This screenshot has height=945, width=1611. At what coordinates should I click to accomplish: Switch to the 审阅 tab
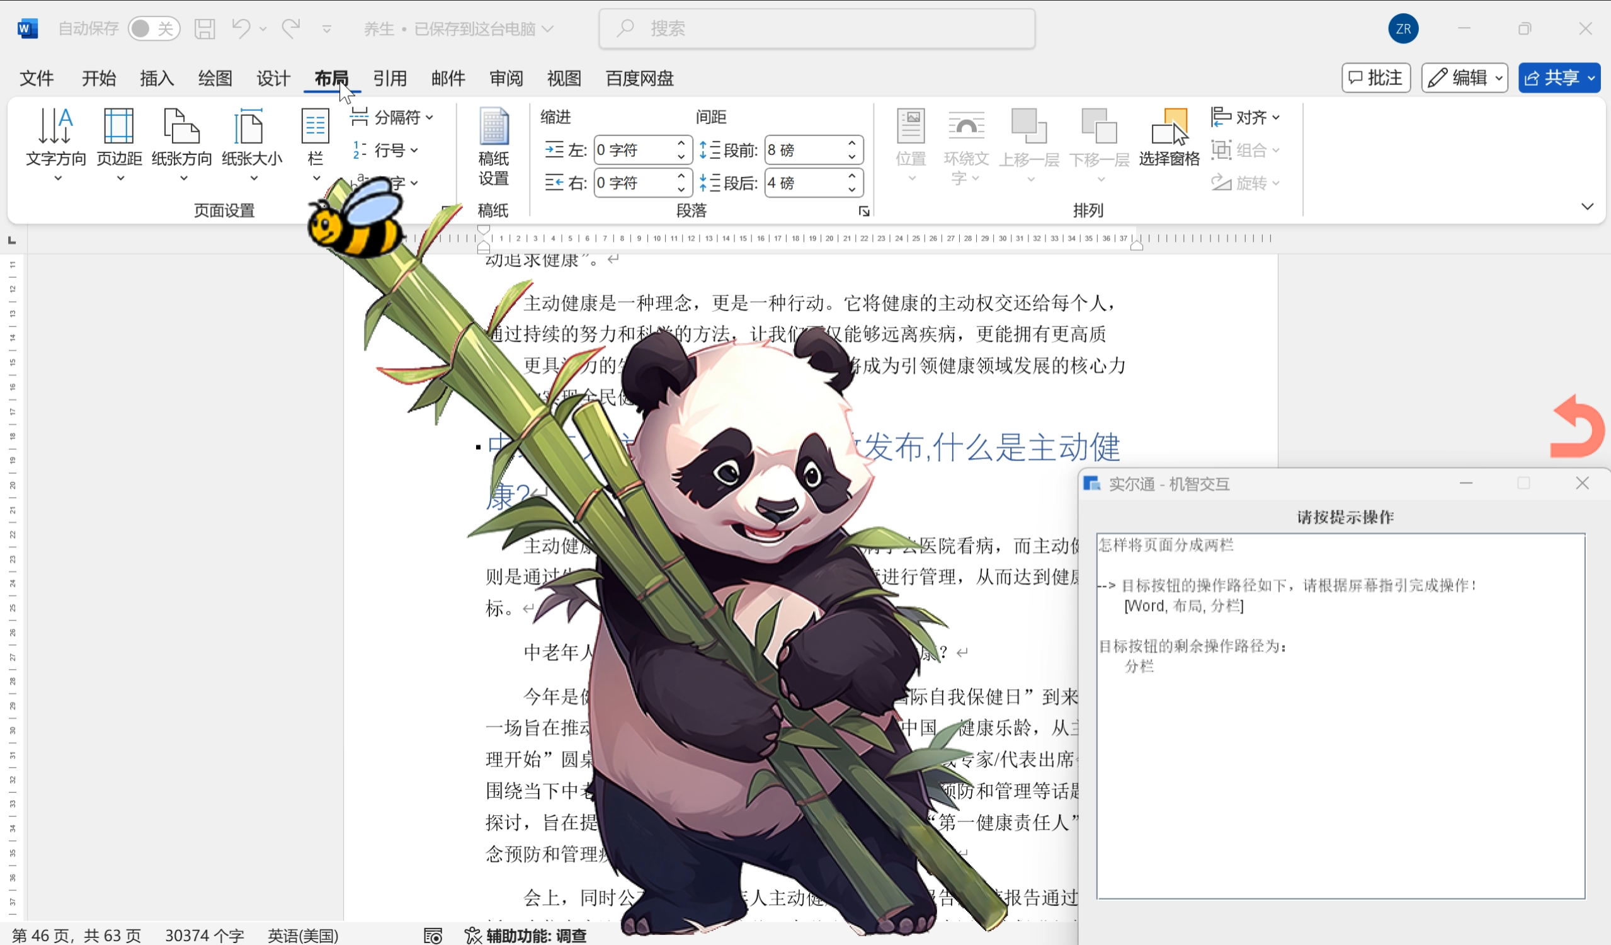pyautogui.click(x=506, y=78)
